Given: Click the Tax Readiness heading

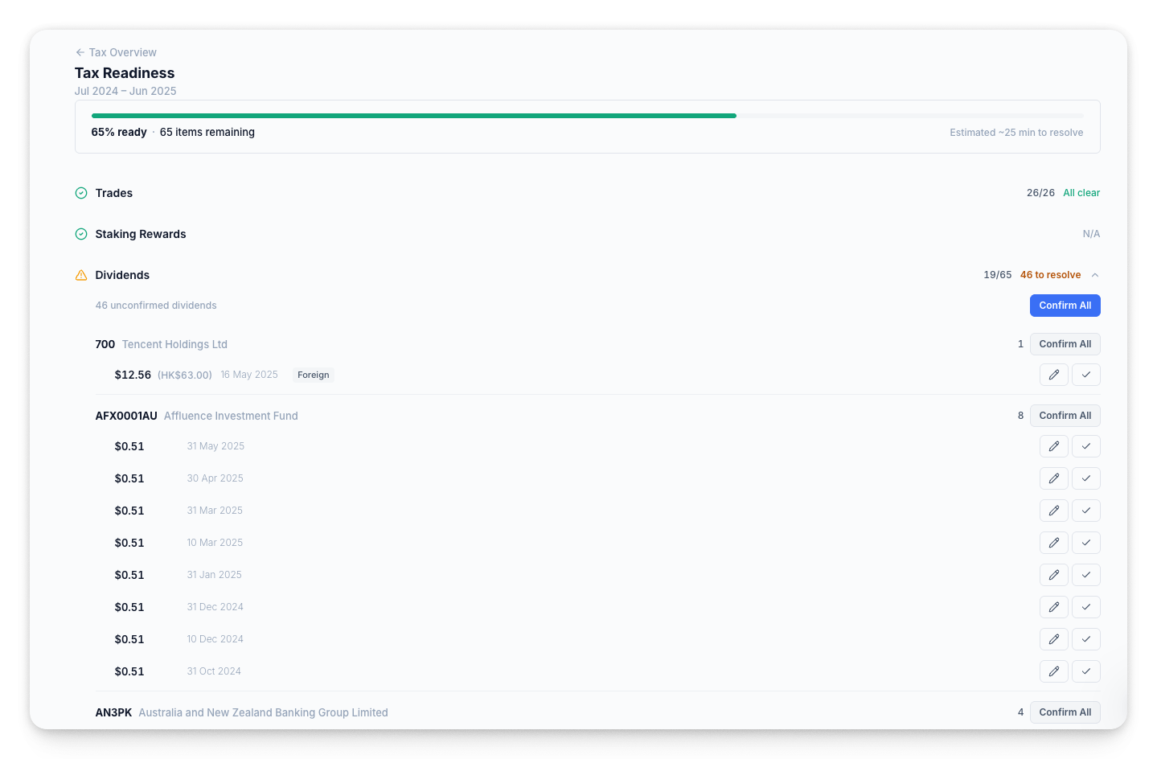Looking at the screenshot, I should pyautogui.click(x=125, y=73).
